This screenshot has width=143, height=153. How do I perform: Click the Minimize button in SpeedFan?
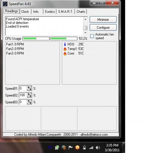(x=103, y=20)
